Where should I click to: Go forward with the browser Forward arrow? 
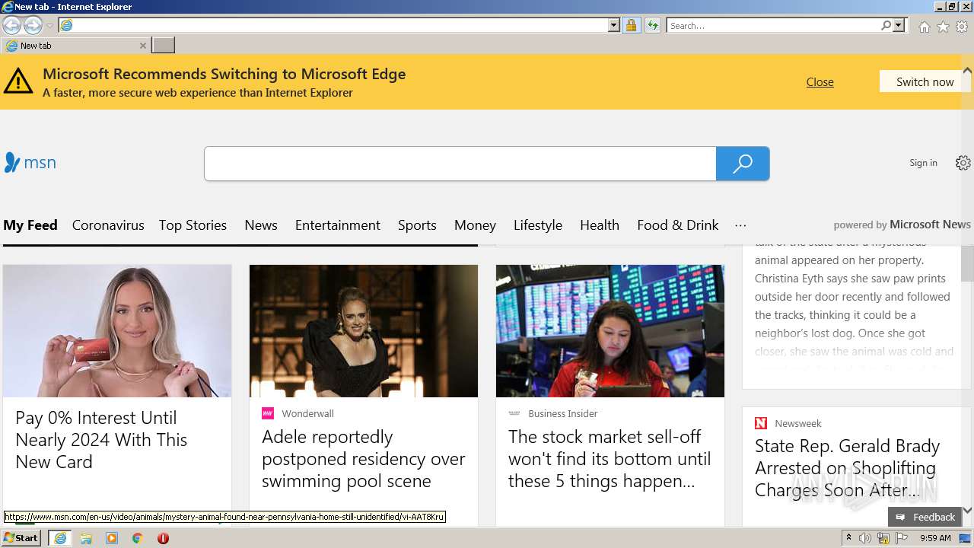(x=33, y=26)
